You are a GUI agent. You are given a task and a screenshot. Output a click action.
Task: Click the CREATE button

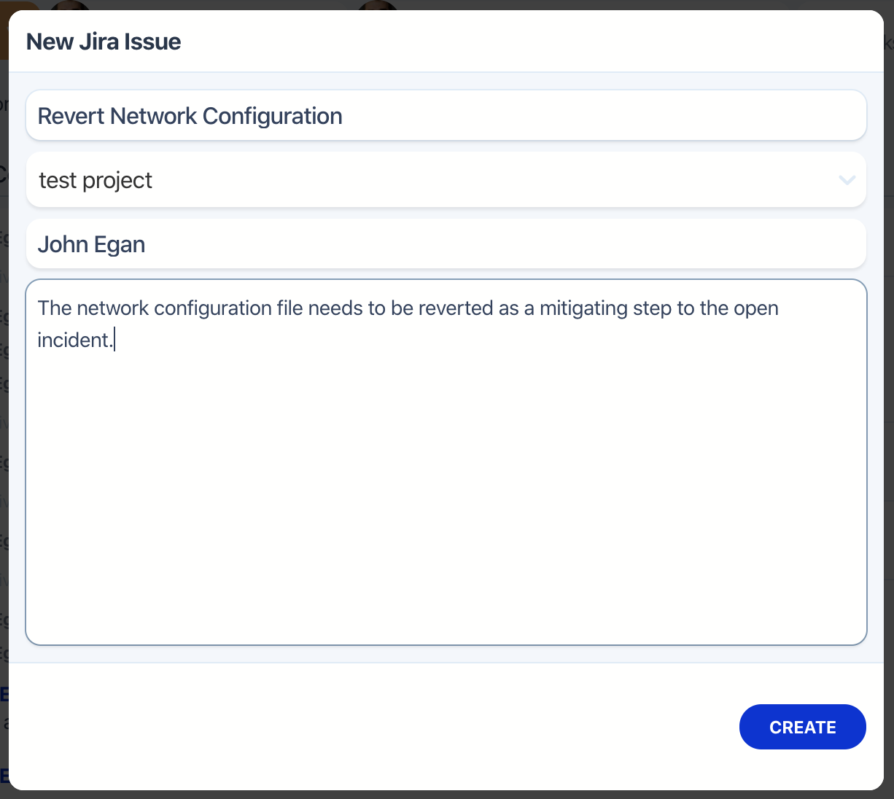[x=802, y=727]
